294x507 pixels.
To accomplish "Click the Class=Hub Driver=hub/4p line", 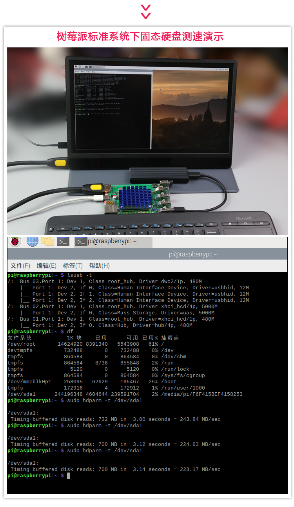I will tap(106, 325).
